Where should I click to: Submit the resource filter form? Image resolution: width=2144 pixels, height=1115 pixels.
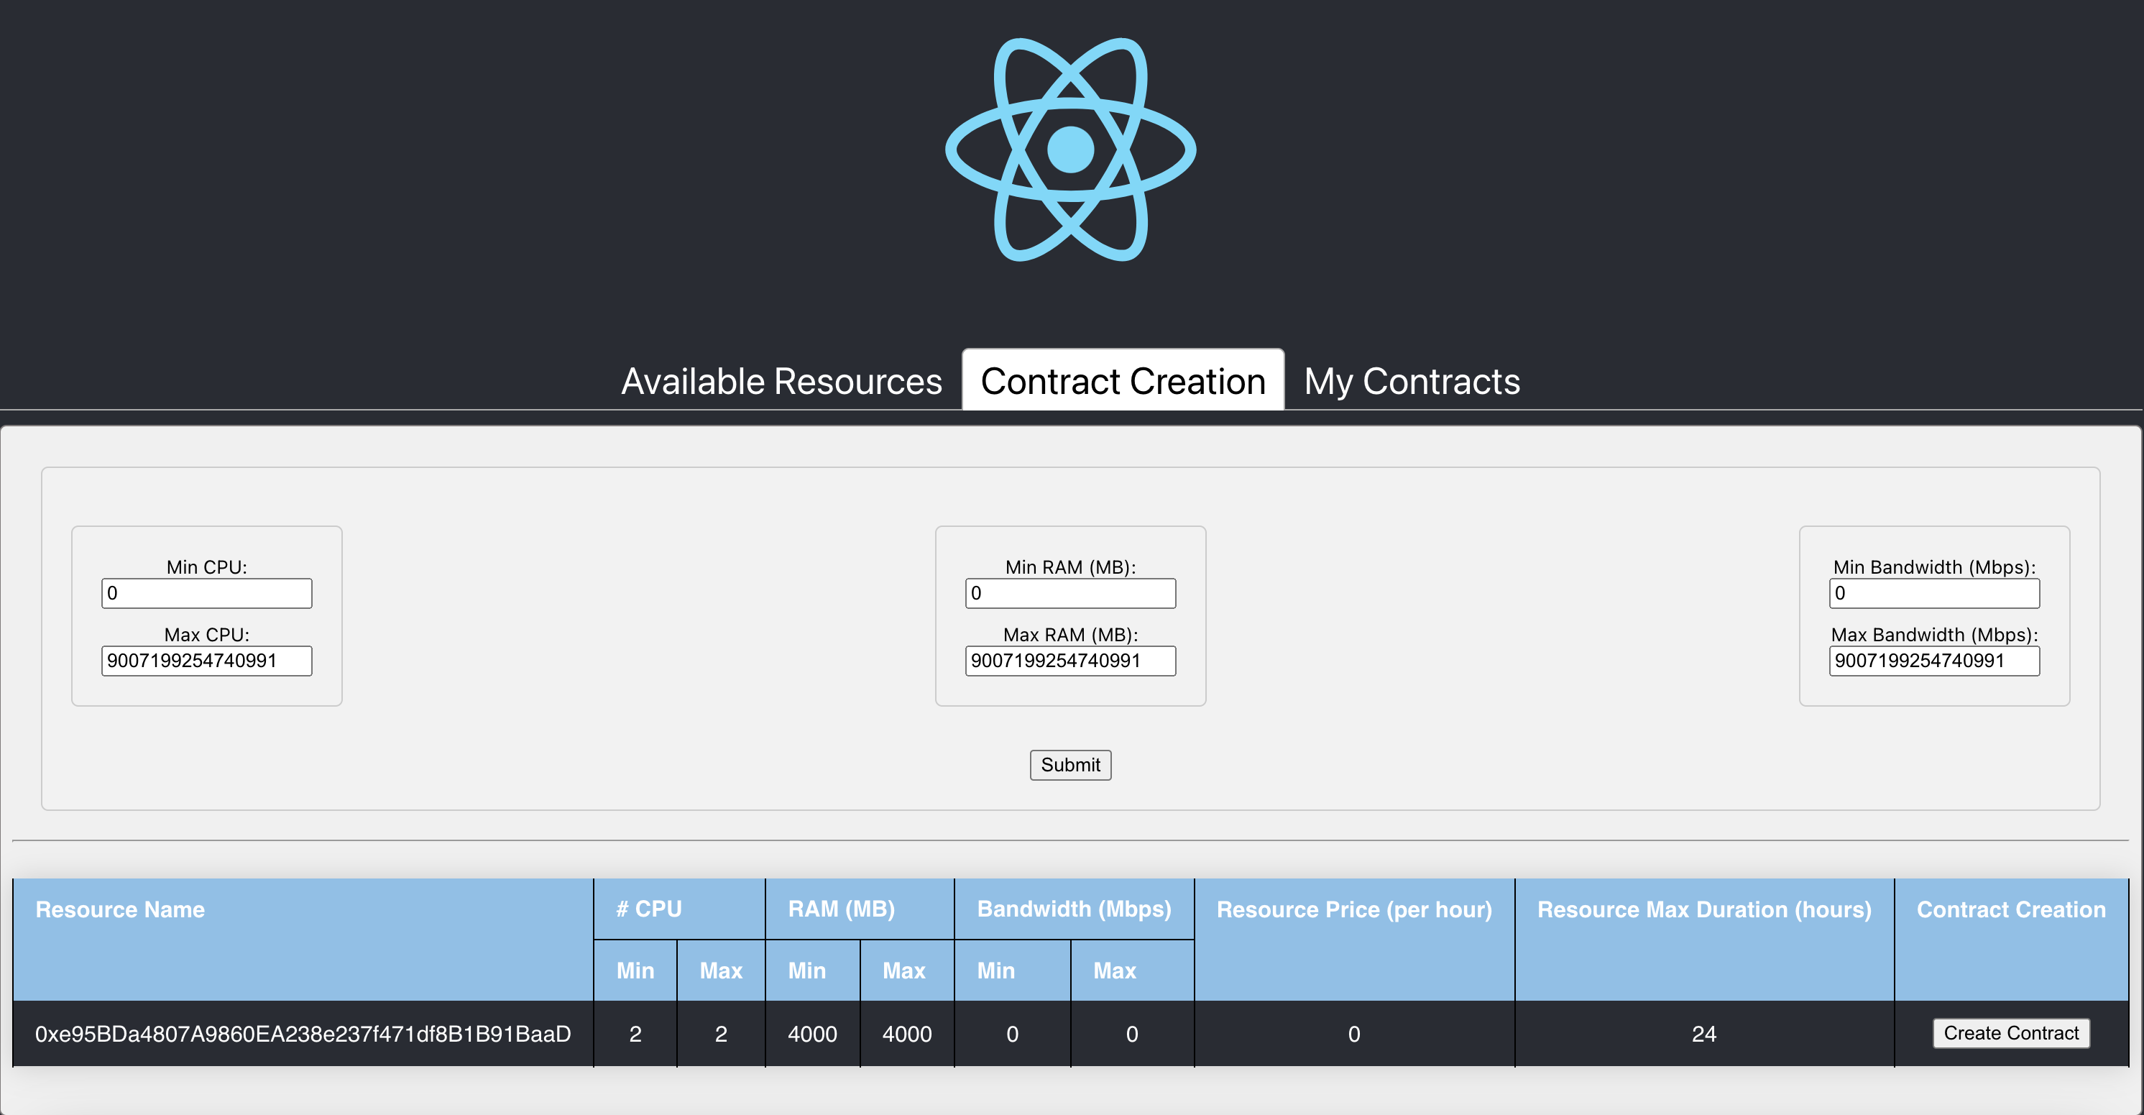coord(1070,766)
